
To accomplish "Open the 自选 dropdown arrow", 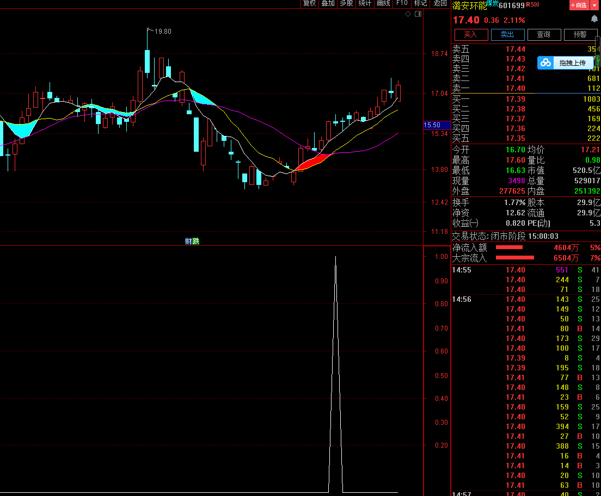I will [594, 5].
